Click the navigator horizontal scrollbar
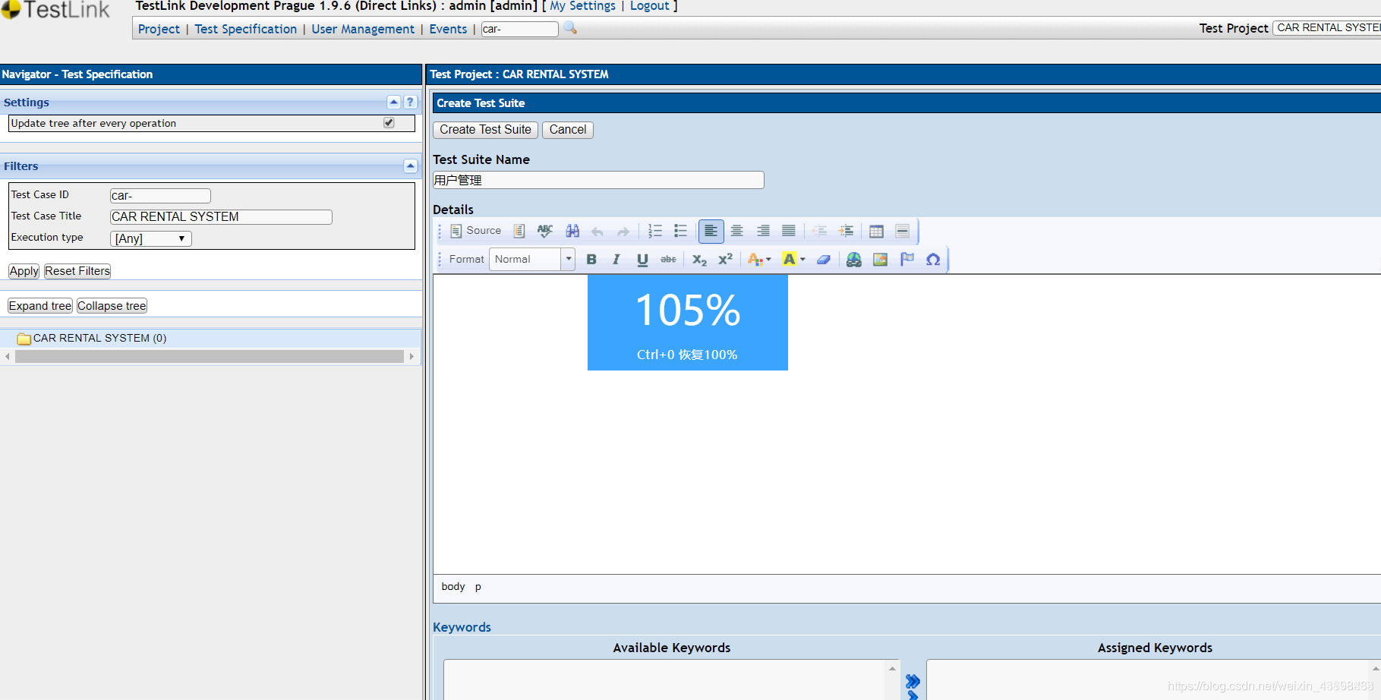The width and height of the screenshot is (1381, 700). [210, 356]
